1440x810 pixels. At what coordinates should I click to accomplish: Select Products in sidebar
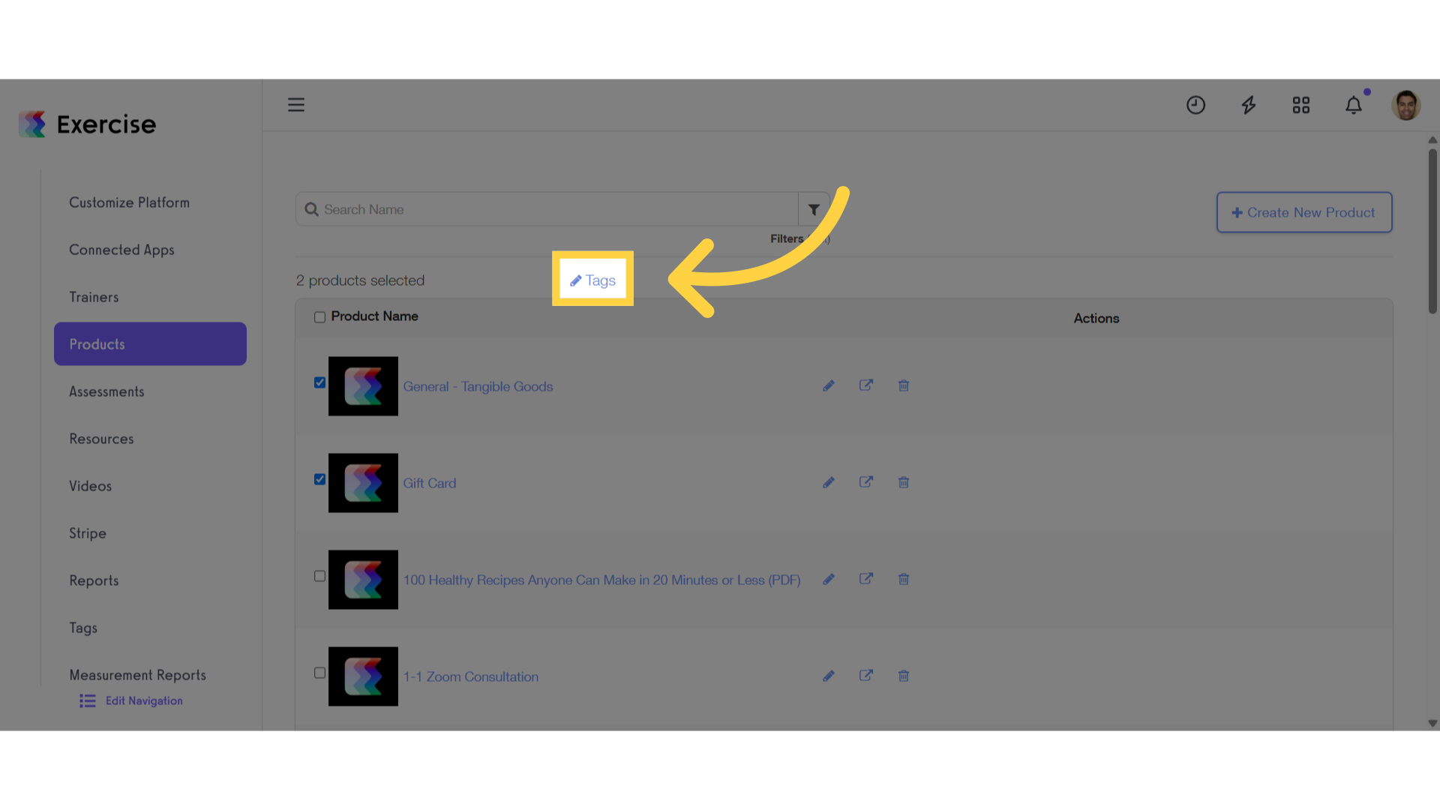[150, 344]
